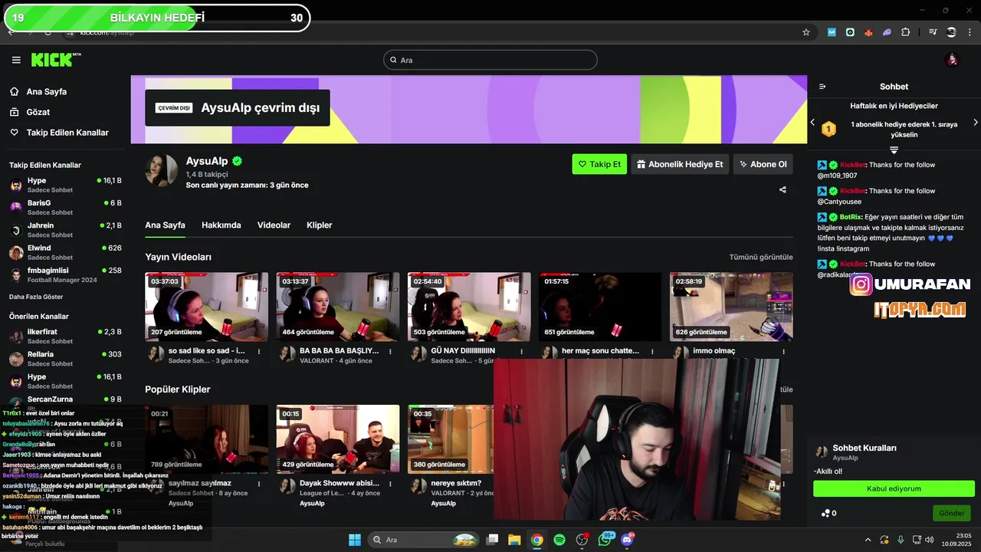The width and height of the screenshot is (981, 552).
Task: Open the blue M browser extension
Action: (x=832, y=32)
